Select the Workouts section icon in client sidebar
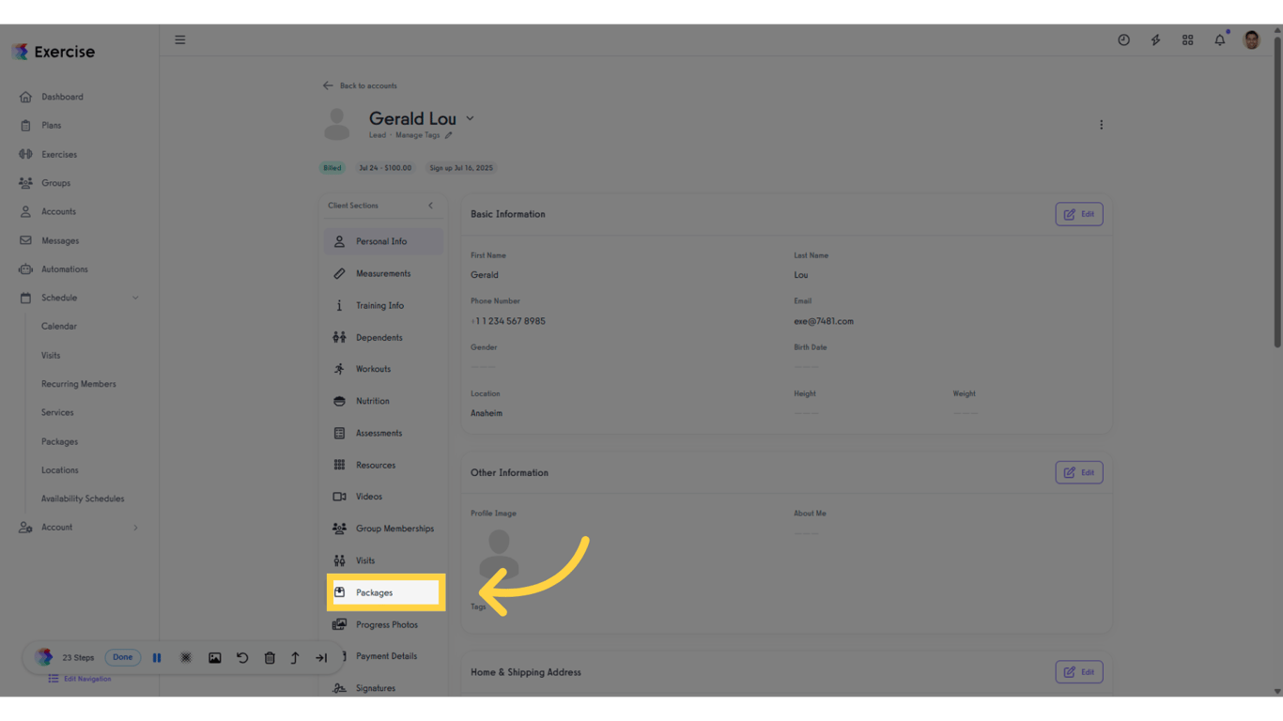Screen dimensions: 1283x721 click(x=339, y=369)
